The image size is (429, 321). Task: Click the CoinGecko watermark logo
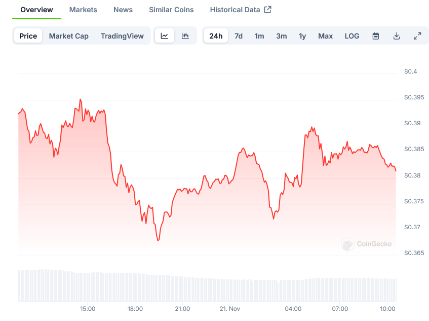pyautogui.click(x=367, y=244)
